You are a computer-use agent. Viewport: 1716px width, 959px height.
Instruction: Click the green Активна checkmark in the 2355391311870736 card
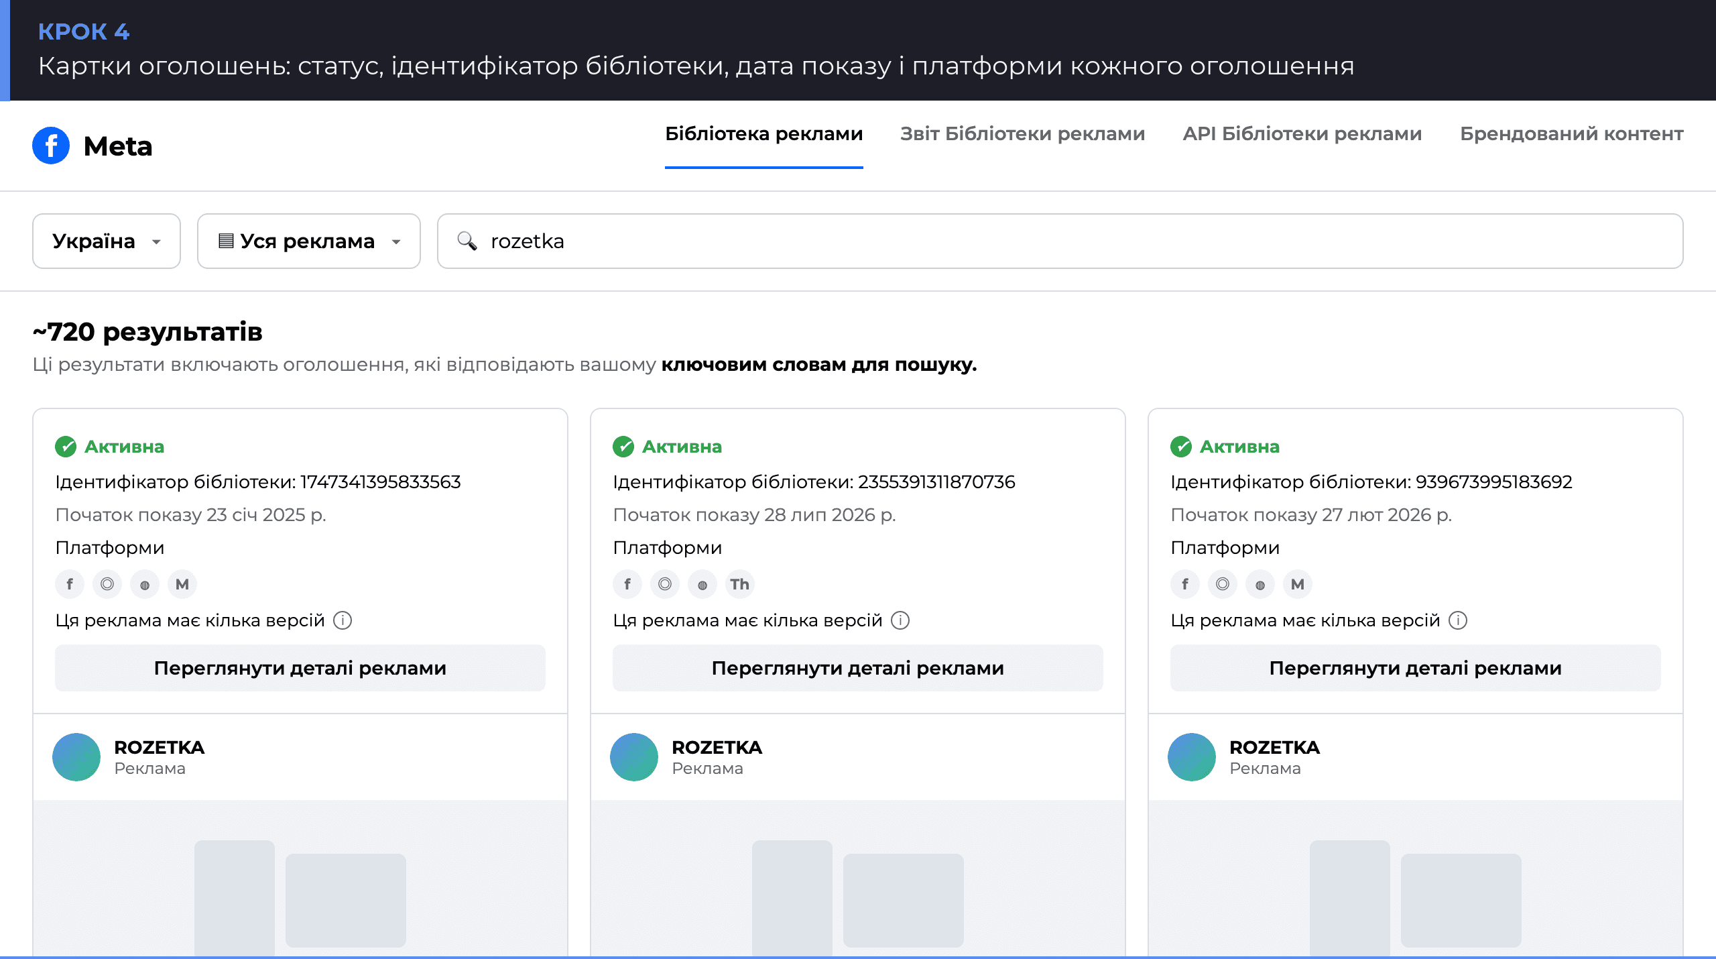click(x=623, y=447)
